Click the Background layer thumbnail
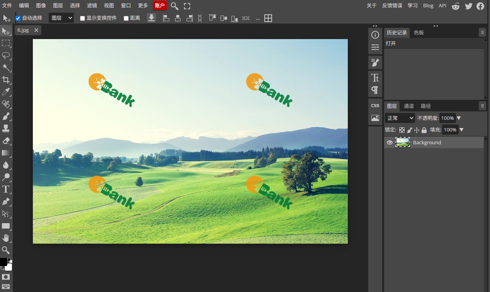Viewport: 490px width, 292px height. 403,142
